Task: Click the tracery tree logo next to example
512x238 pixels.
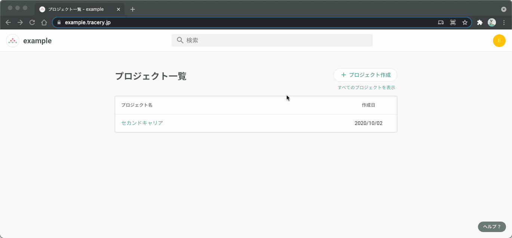Action: point(13,40)
